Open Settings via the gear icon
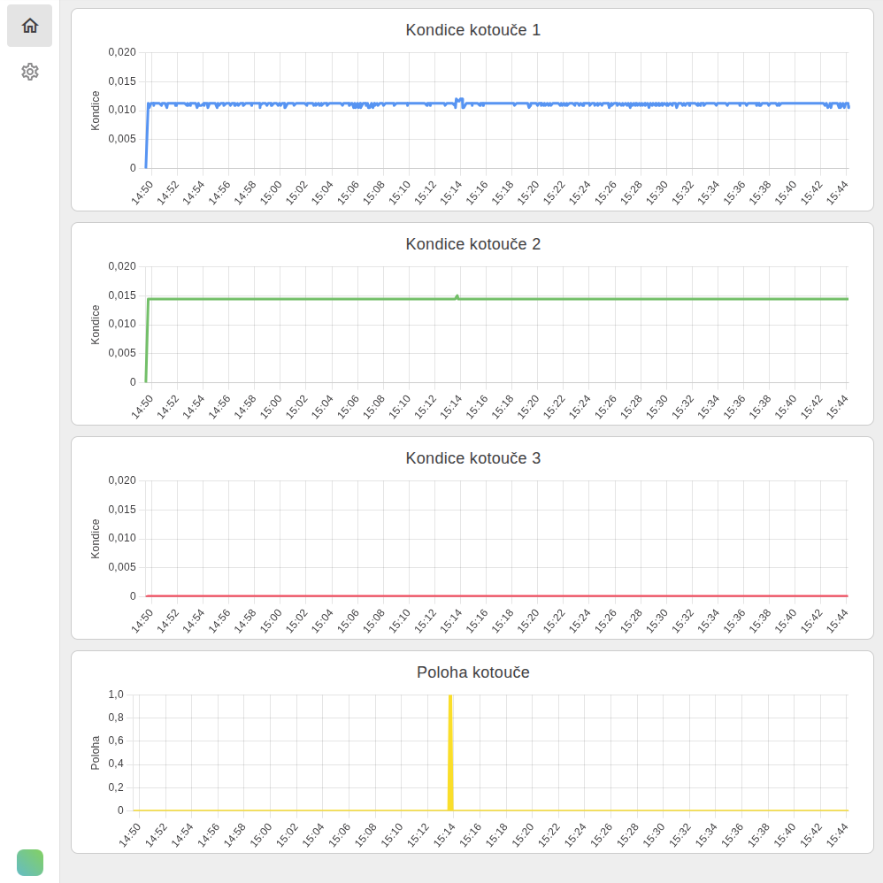Image resolution: width=883 pixels, height=883 pixels. click(x=30, y=71)
